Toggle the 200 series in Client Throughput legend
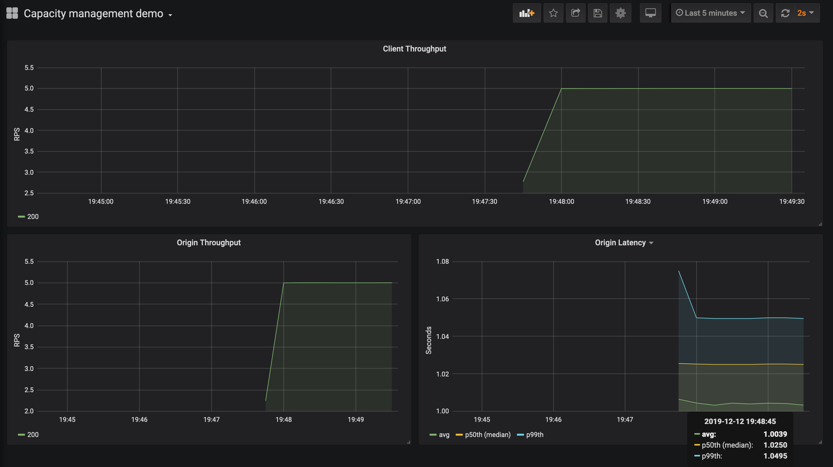This screenshot has width=833, height=467. pyautogui.click(x=33, y=217)
